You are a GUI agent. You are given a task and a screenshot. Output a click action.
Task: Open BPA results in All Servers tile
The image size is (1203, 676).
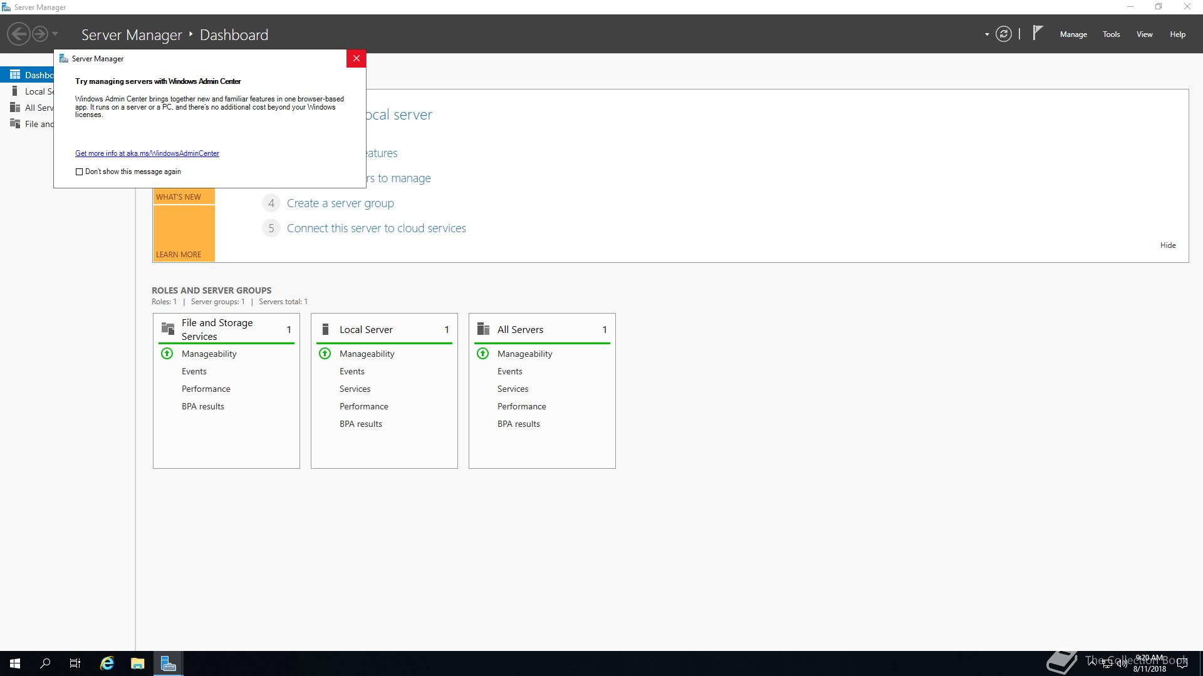pos(519,424)
